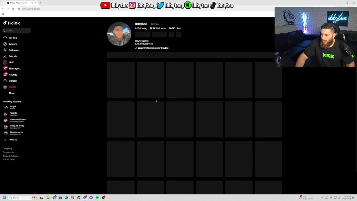Open the clock showing 12:03 AM
Viewport: 357px width, 201px height.
(x=347, y=198)
